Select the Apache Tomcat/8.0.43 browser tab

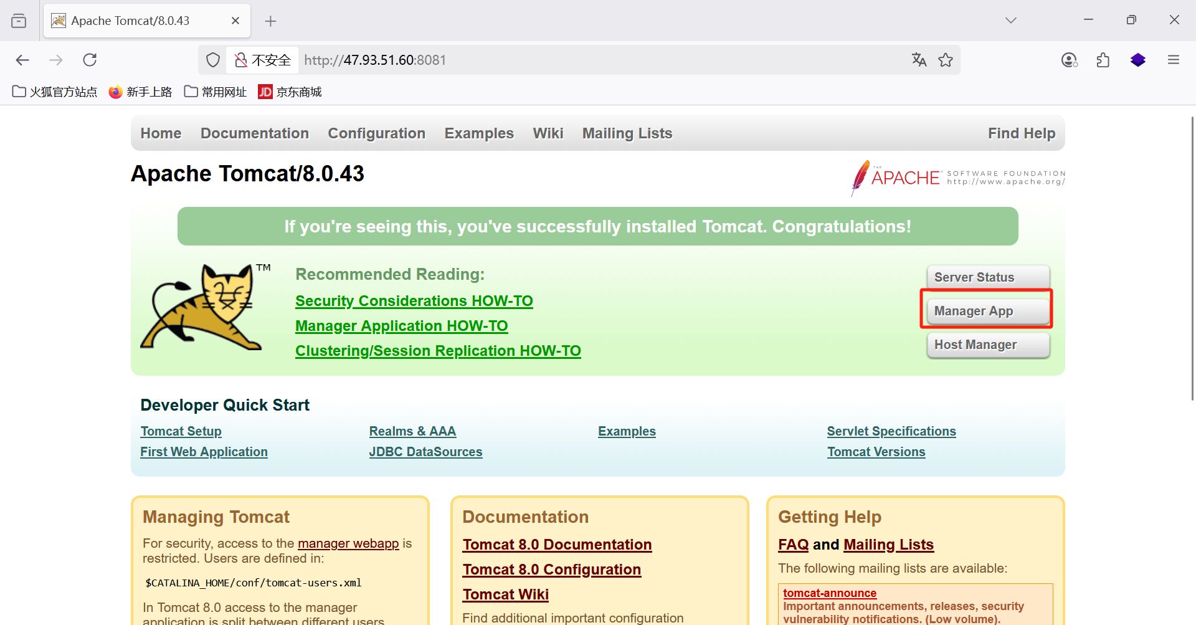pos(147,21)
